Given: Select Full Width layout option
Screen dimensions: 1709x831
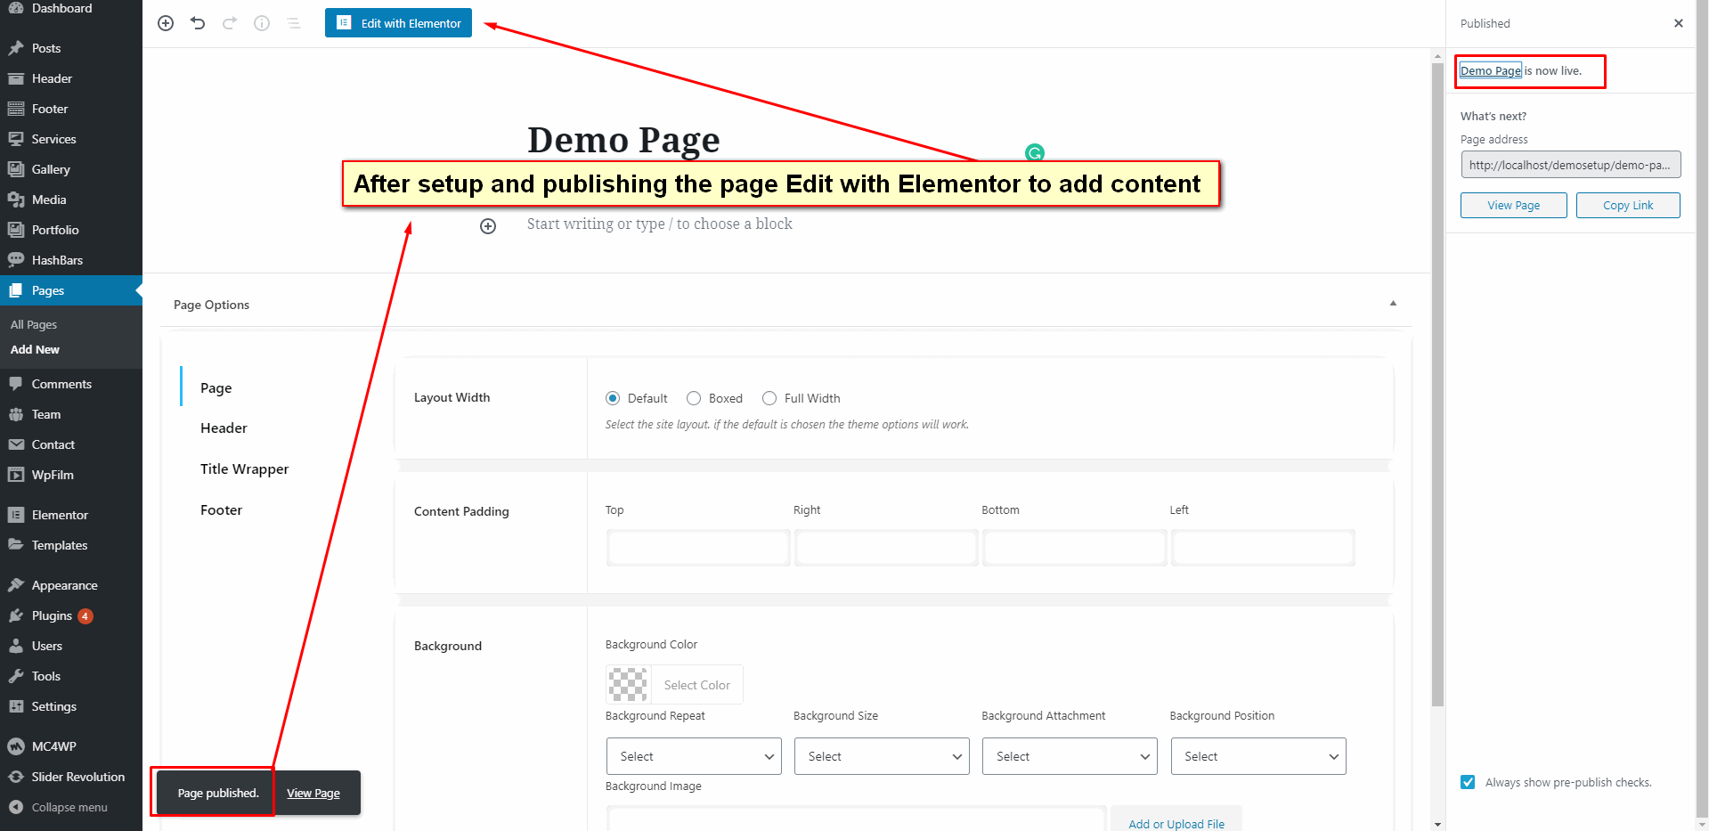Looking at the screenshot, I should pyautogui.click(x=769, y=398).
